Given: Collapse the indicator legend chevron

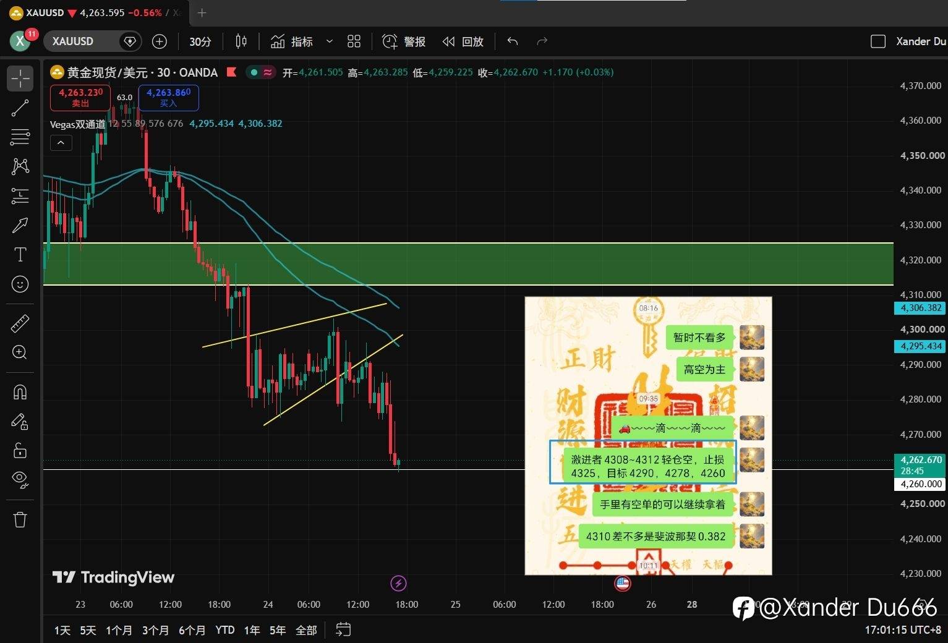Looking at the screenshot, I should [61, 143].
